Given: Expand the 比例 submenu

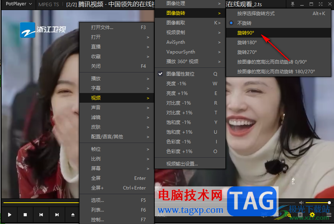Looking at the screenshot, I should tap(117, 159).
